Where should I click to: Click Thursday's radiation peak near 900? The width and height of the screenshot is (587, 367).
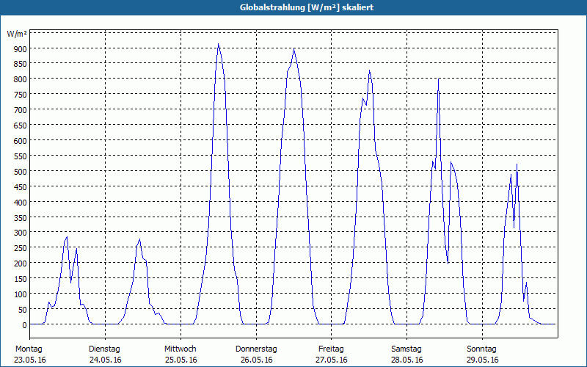tap(294, 48)
